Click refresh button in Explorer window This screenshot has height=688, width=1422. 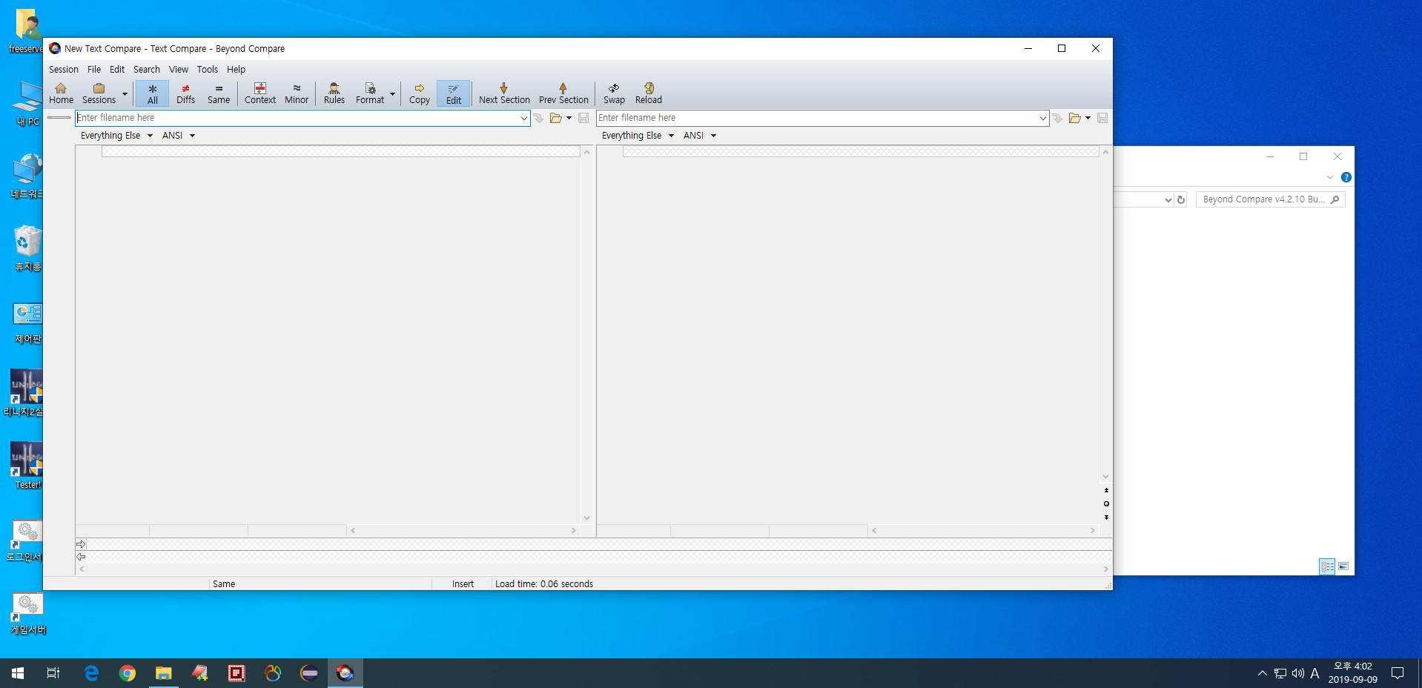click(x=1181, y=199)
